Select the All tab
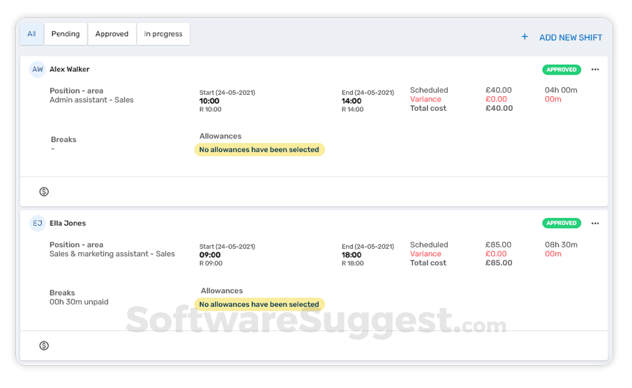This screenshot has width=632, height=388. [x=31, y=34]
